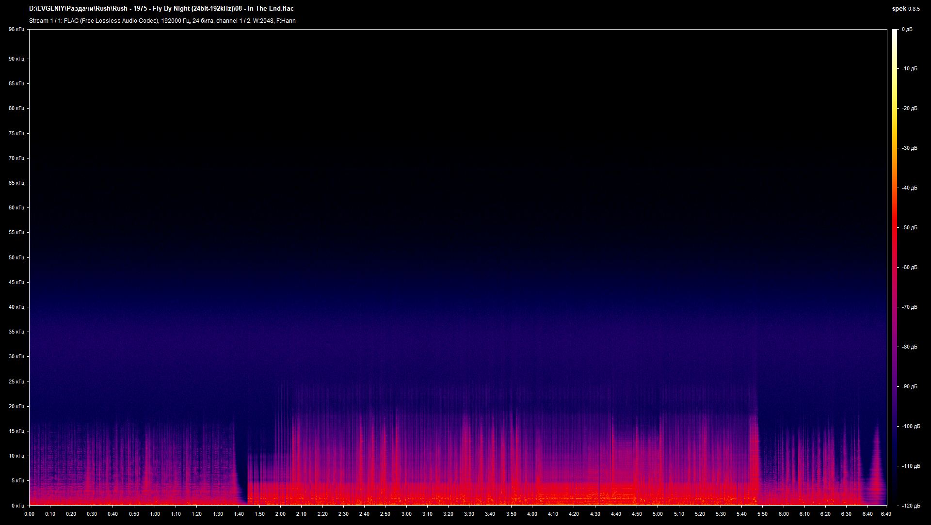The height and width of the screenshot is (525, 931).
Task: Click the -90 дБ level scale label
Action: (910, 387)
